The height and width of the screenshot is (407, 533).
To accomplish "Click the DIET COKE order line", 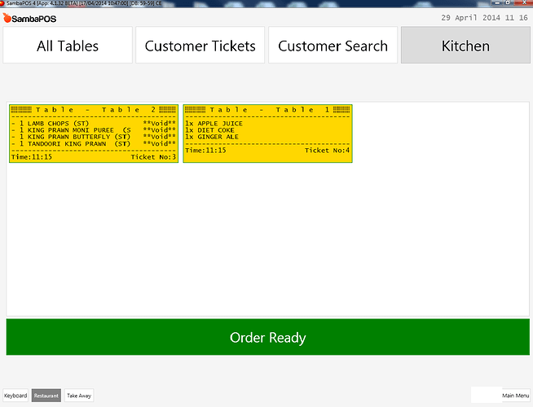I will click(209, 130).
